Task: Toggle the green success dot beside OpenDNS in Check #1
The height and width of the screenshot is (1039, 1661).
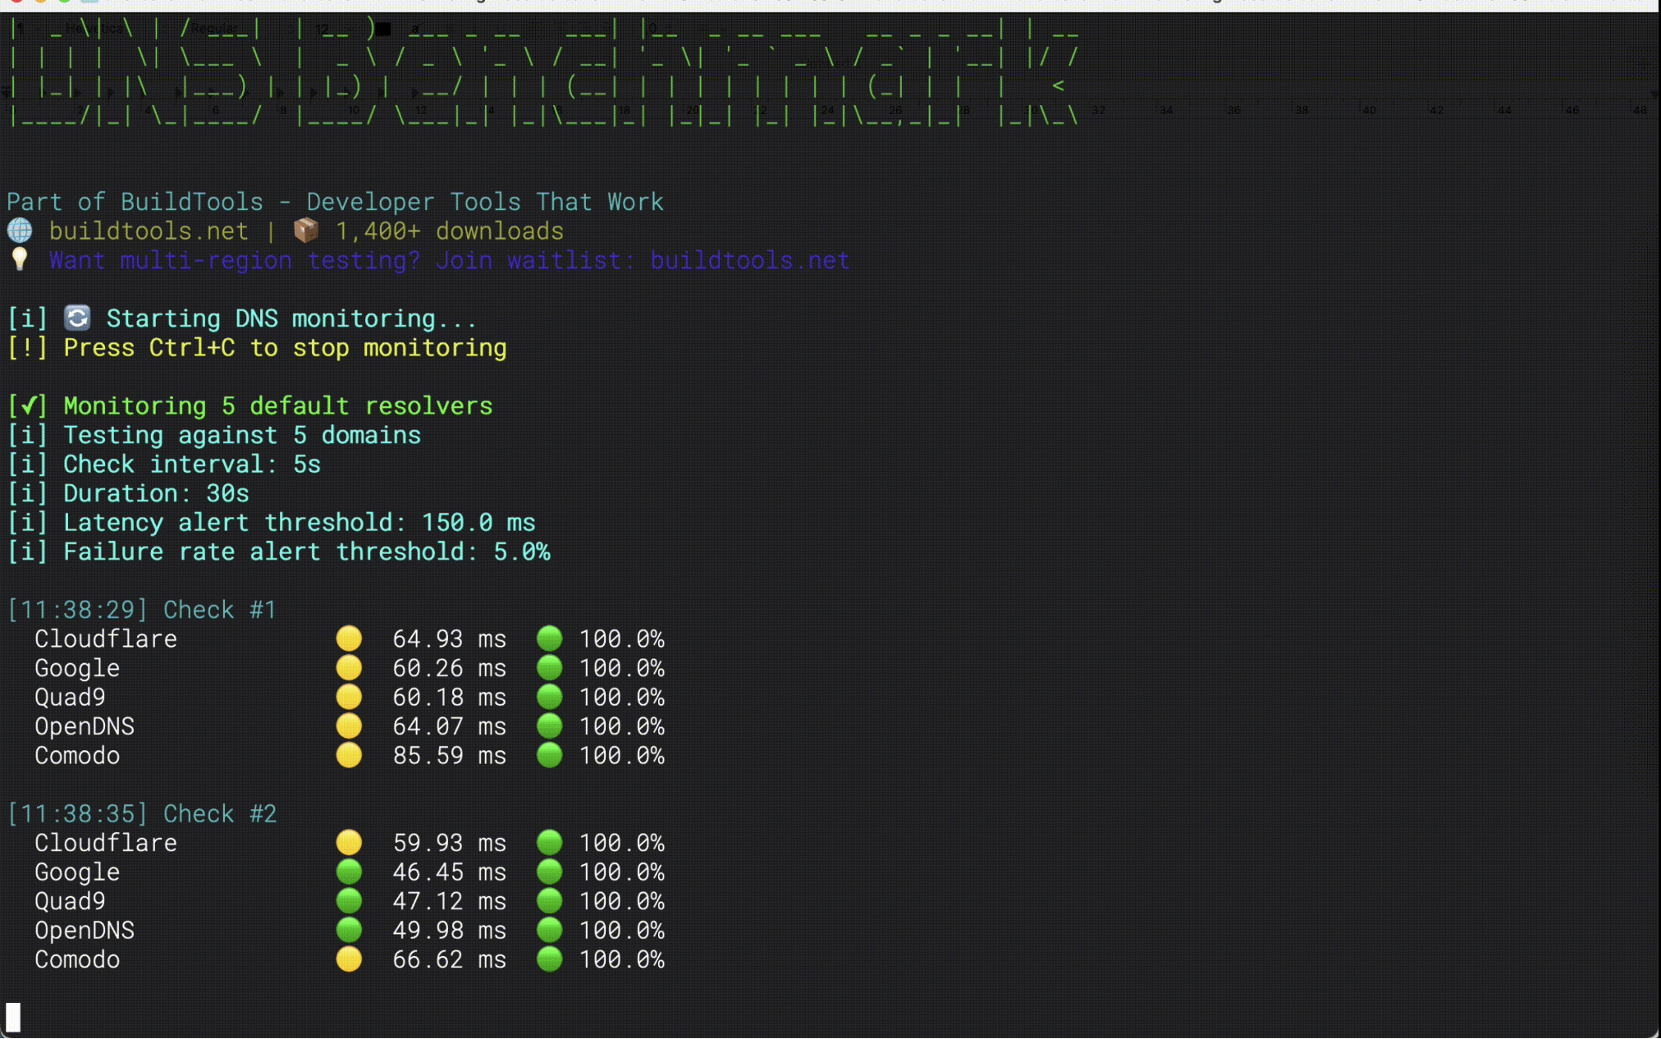Action: [x=550, y=725]
